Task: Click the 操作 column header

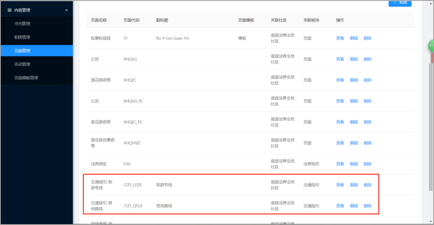Action: click(340, 20)
